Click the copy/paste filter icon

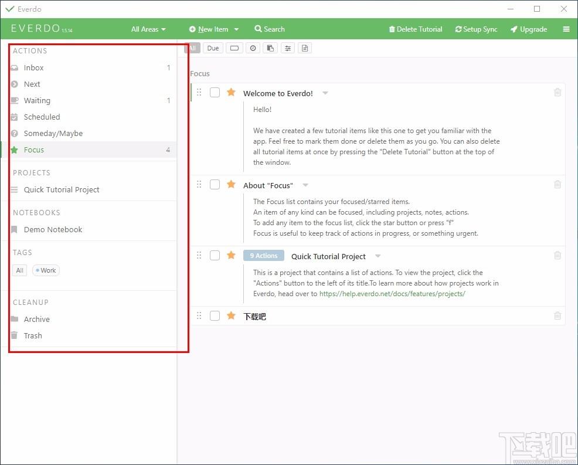270,48
